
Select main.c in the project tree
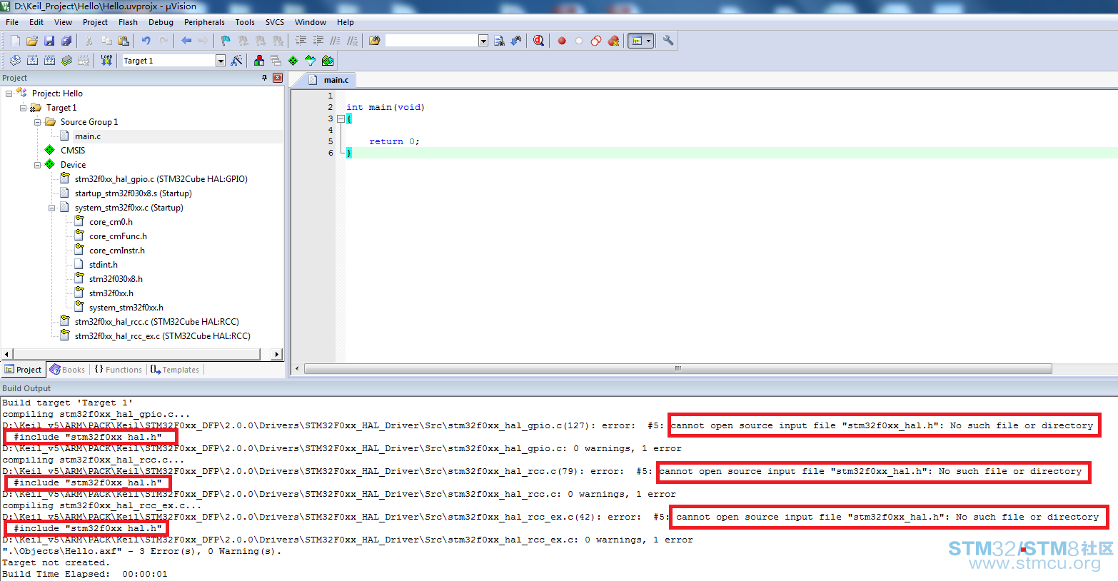(88, 136)
